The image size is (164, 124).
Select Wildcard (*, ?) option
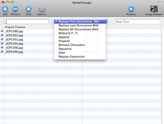(x=80, y=33)
